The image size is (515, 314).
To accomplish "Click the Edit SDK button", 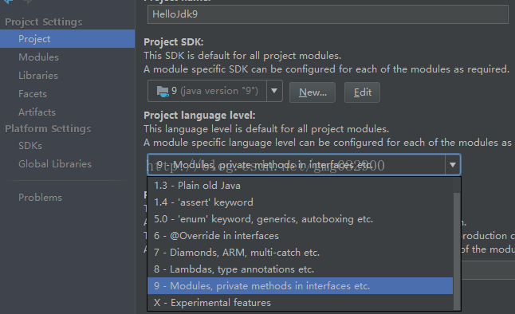I will [362, 92].
